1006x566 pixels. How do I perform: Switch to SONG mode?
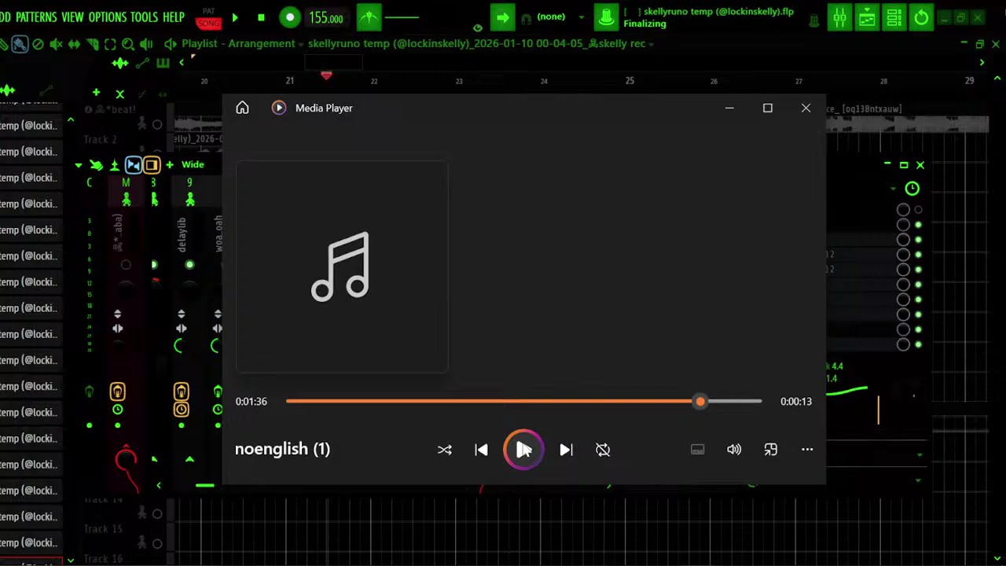(x=208, y=24)
